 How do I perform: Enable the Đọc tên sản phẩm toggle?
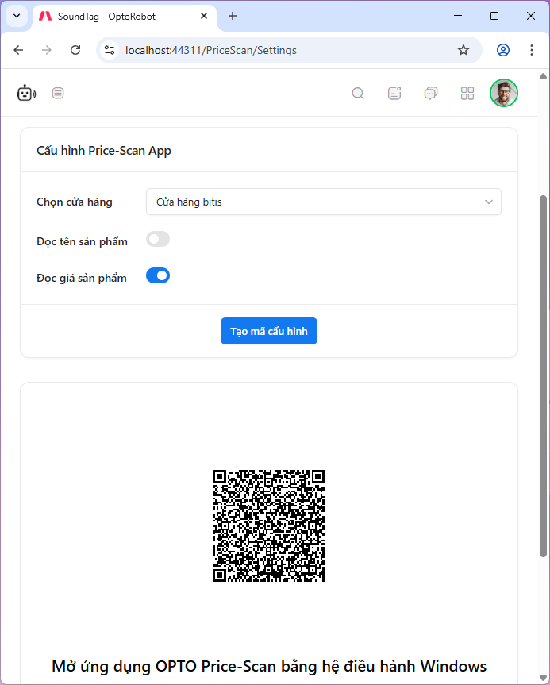pos(158,239)
